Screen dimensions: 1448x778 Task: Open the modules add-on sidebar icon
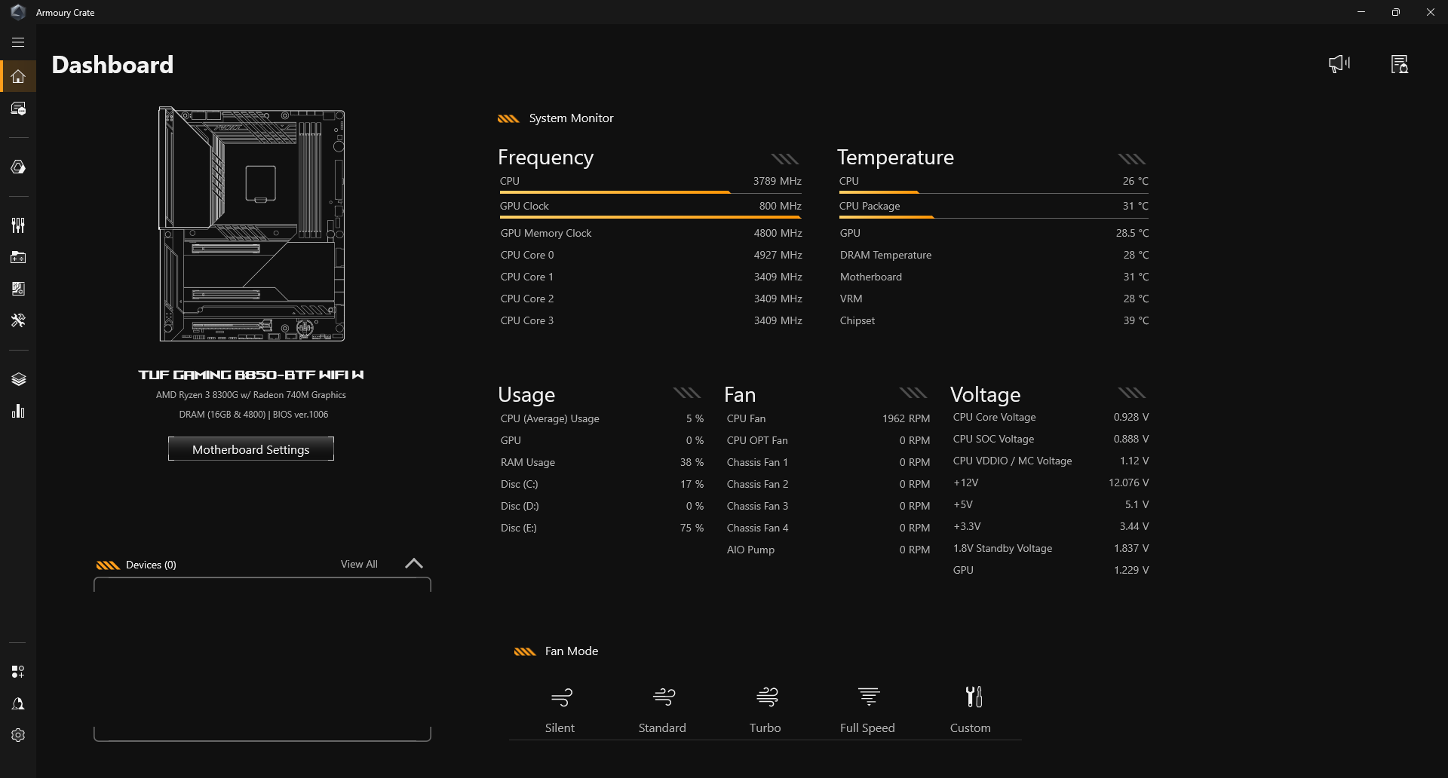tap(18, 672)
